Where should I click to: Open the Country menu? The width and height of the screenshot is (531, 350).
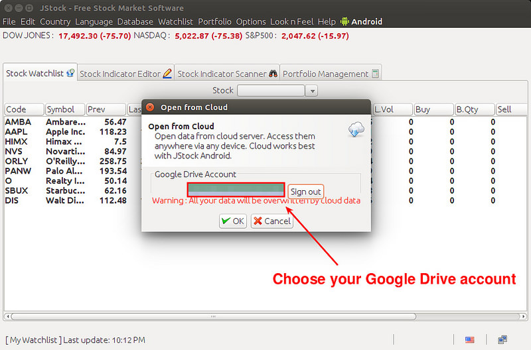[x=55, y=22]
